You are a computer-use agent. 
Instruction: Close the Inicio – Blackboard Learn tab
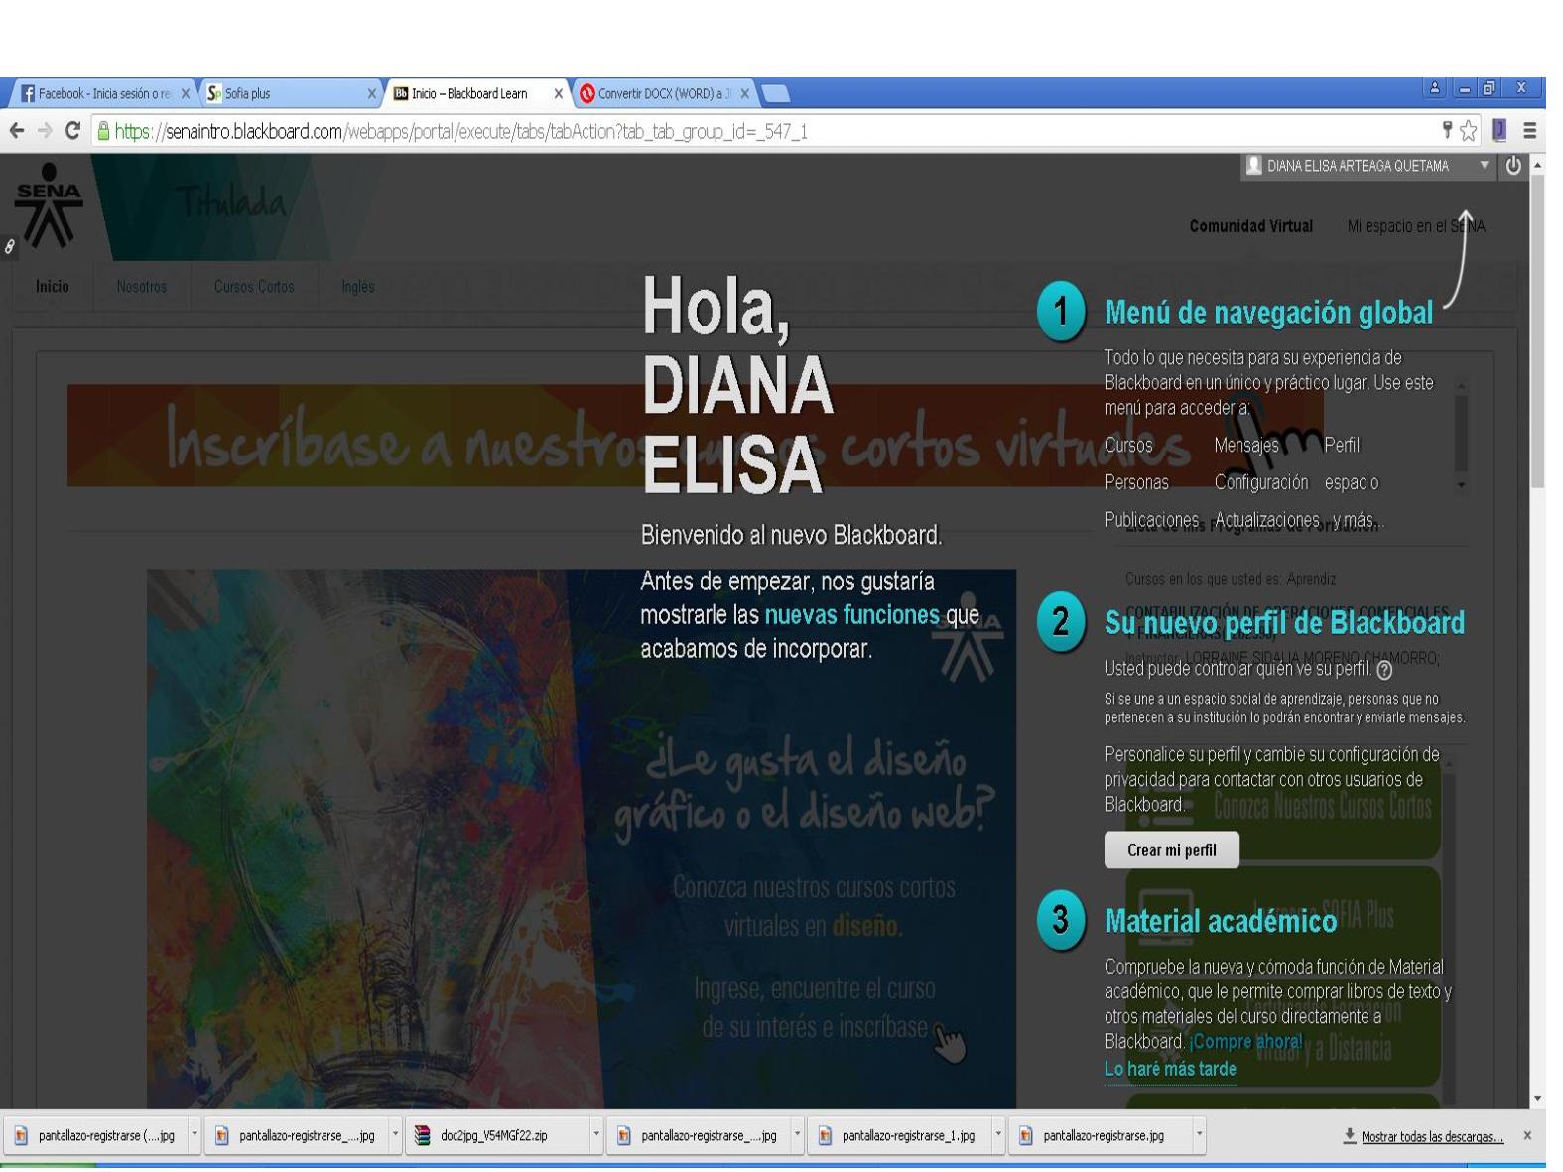558,94
